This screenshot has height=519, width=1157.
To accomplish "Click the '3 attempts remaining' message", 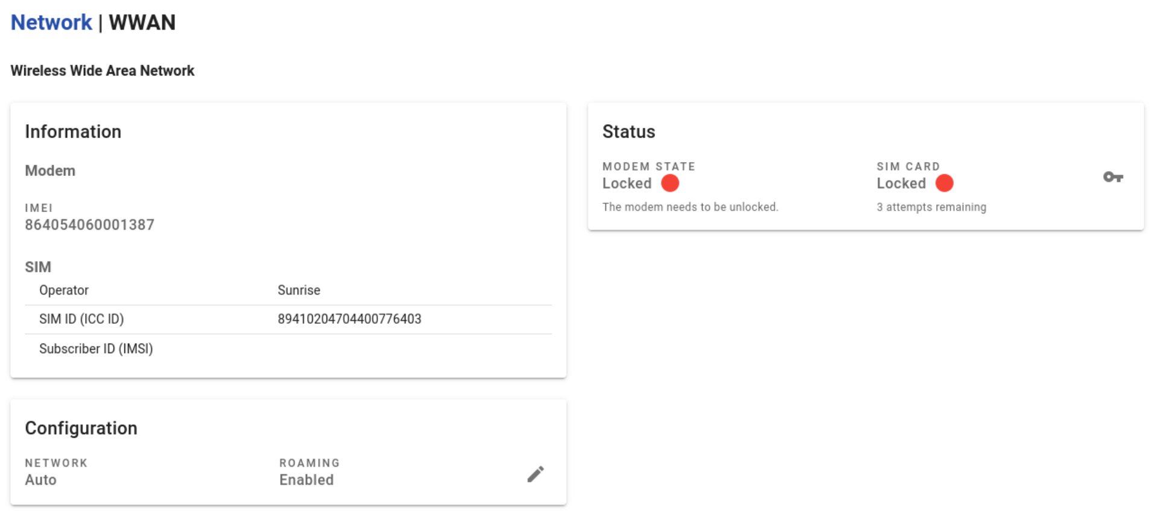I will click(x=931, y=207).
